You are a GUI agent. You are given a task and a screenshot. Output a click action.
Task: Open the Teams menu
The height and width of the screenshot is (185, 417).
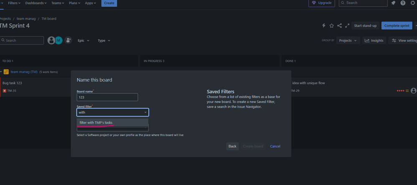tap(58, 3)
